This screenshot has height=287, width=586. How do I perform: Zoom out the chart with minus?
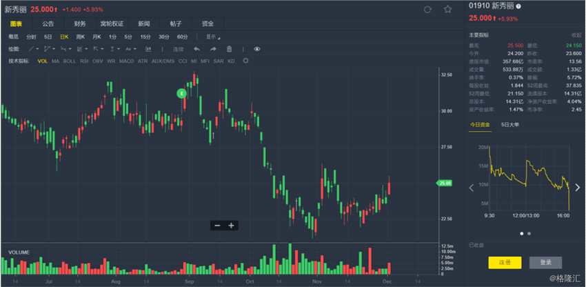217,226
